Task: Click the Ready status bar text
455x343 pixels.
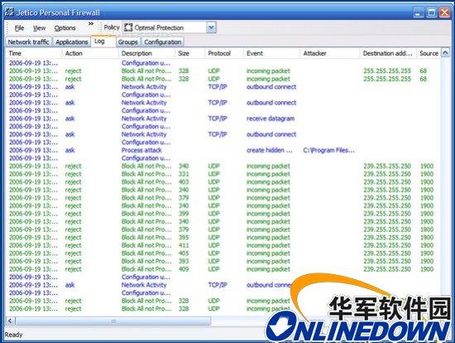Action: pos(13,335)
